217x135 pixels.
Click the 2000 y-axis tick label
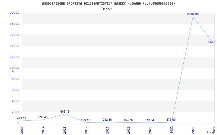15,112
